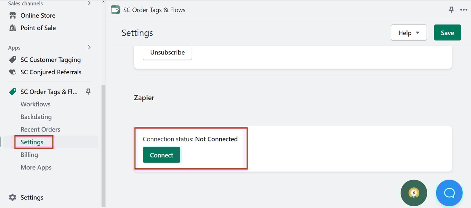The width and height of the screenshot is (471, 208).
Task: Expand the Sales channels section chevron
Action: tap(89, 3)
